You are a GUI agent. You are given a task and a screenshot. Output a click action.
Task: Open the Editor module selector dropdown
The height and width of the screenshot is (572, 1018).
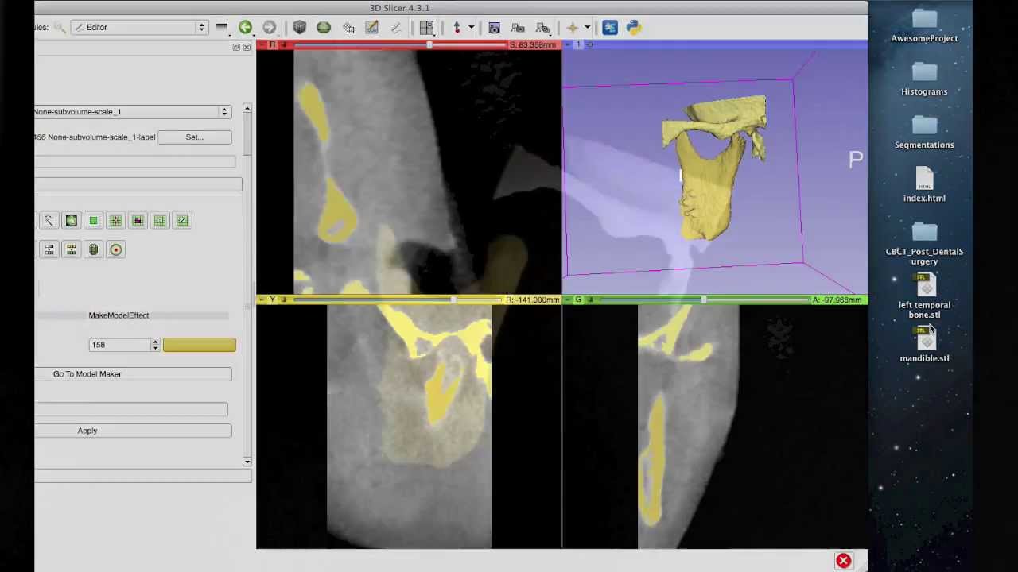tap(139, 28)
